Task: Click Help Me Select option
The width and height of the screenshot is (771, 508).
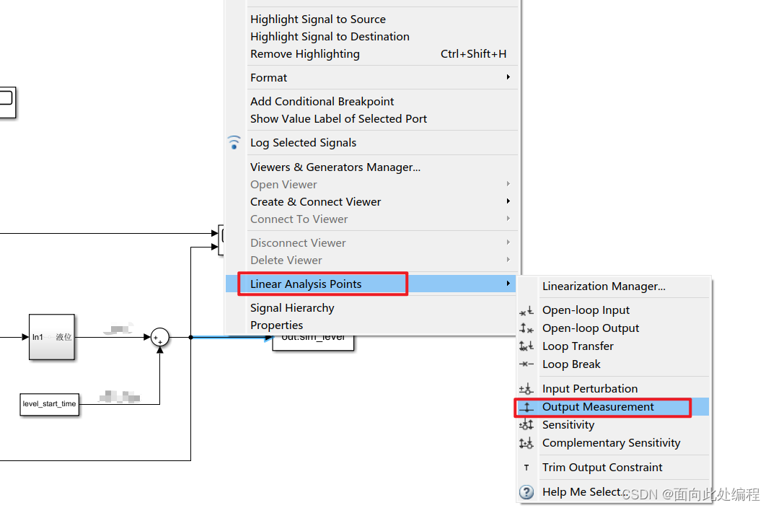Action: tap(585, 492)
